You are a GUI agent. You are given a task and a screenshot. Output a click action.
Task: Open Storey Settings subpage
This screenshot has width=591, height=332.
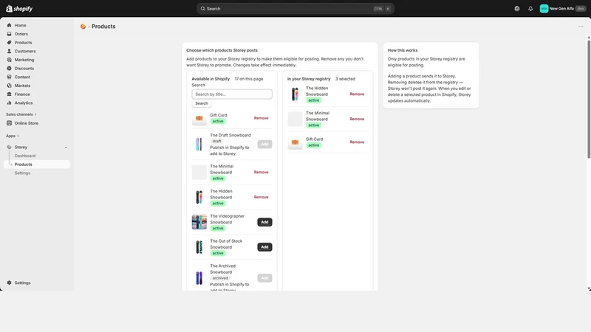22,173
